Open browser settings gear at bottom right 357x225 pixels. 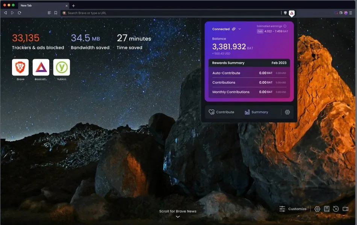coord(317,209)
